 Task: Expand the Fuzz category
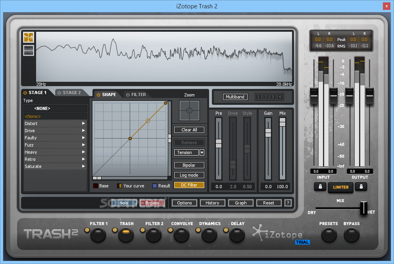(x=55, y=145)
